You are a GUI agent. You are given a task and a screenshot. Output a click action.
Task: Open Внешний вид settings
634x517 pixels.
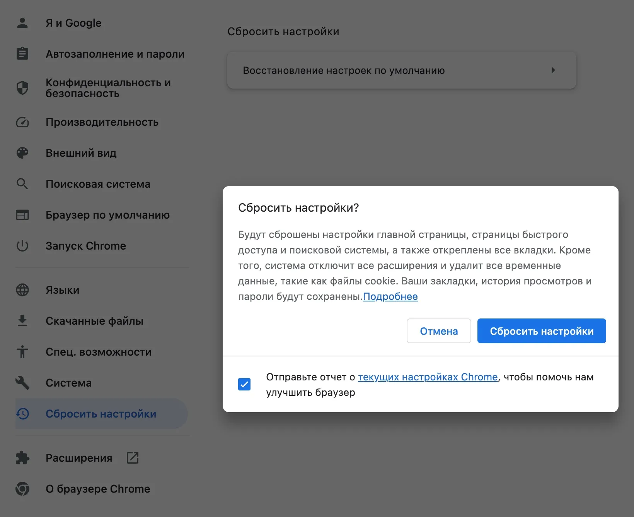(x=81, y=153)
